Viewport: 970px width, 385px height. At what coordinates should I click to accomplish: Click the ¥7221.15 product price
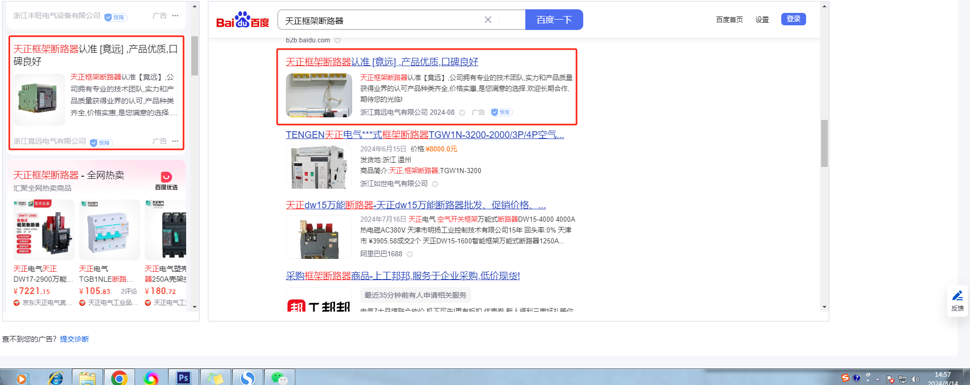pos(32,291)
